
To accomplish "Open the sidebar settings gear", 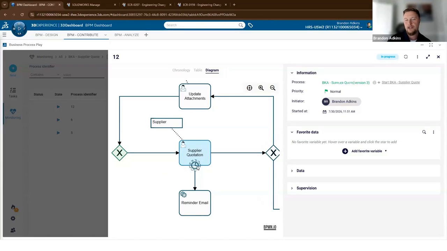I will [x=13, y=219].
